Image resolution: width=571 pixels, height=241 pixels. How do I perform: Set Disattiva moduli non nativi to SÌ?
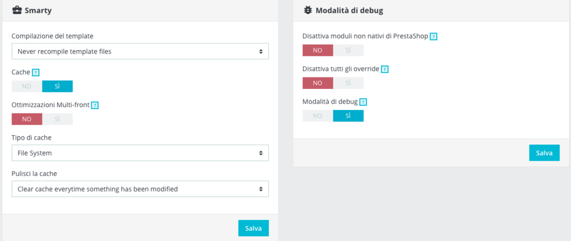coord(348,51)
